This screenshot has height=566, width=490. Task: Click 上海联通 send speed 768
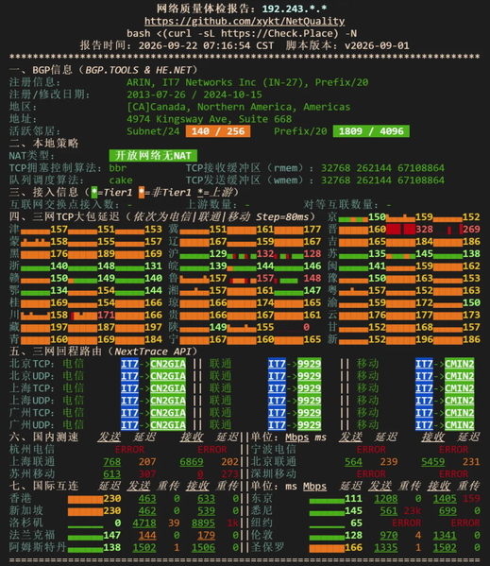pos(111,462)
